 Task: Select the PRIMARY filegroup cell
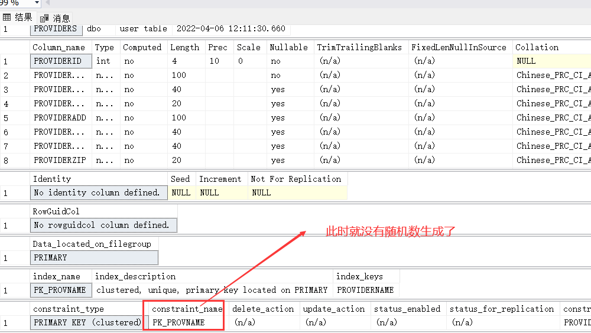click(93, 257)
